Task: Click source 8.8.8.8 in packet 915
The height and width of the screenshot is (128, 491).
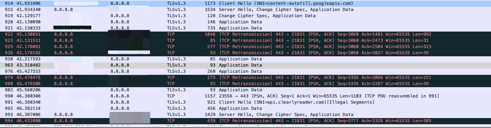Action: pos(63,10)
